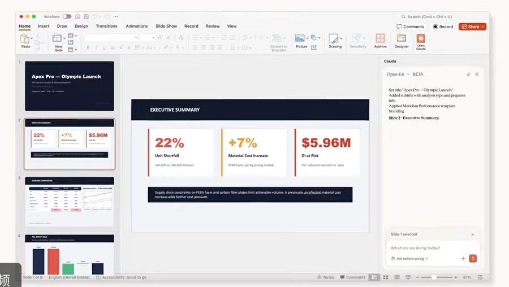Screen dimensions: 509x287
Task: Switch to Reading view in status bar
Action: point(397,277)
